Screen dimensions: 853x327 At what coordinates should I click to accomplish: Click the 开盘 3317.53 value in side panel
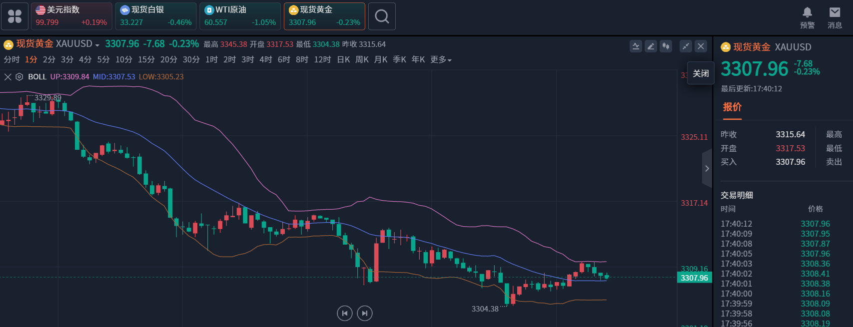pyautogui.click(x=790, y=148)
